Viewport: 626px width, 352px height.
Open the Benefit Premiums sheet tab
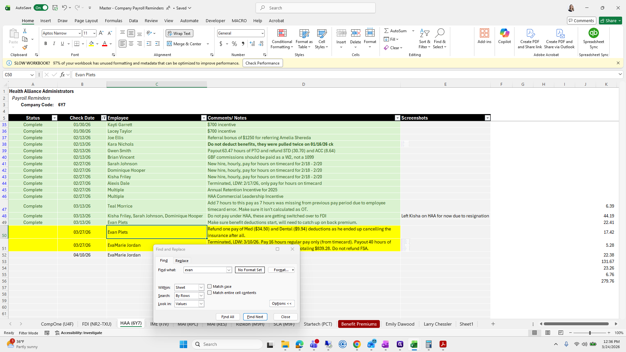pyautogui.click(x=359, y=324)
